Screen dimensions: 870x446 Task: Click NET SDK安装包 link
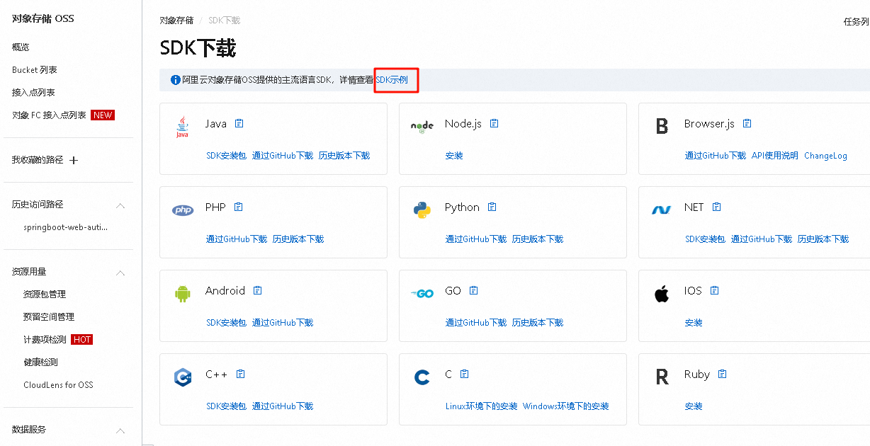705,239
